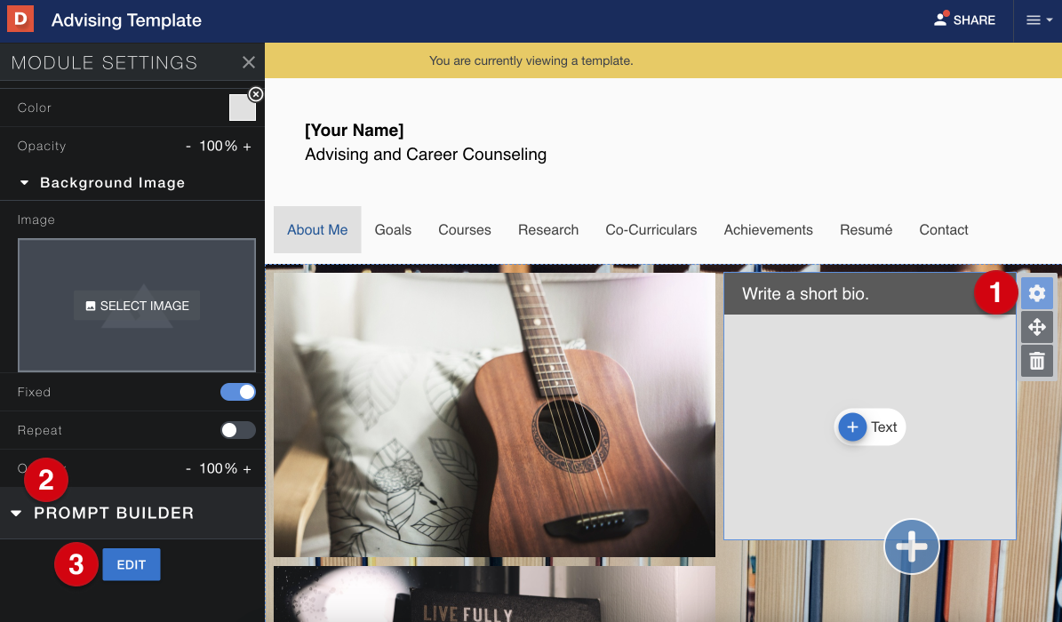Open the Achievements tab
This screenshot has height=622, width=1062.
pyautogui.click(x=768, y=229)
